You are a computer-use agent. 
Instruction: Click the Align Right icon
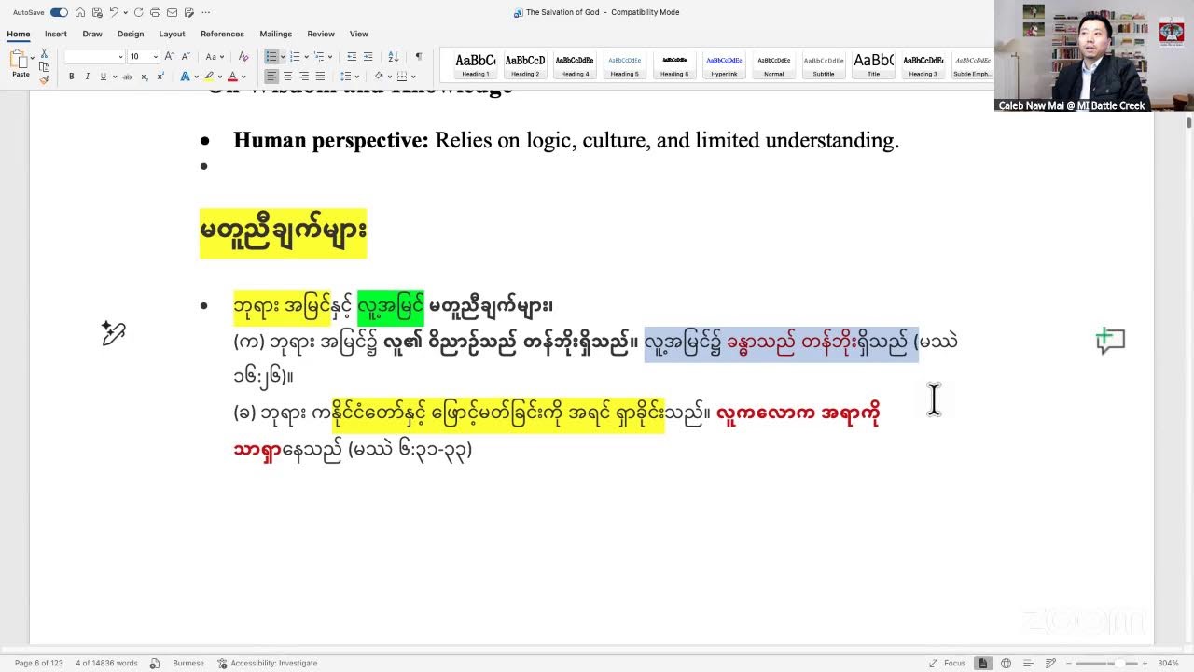[304, 77]
